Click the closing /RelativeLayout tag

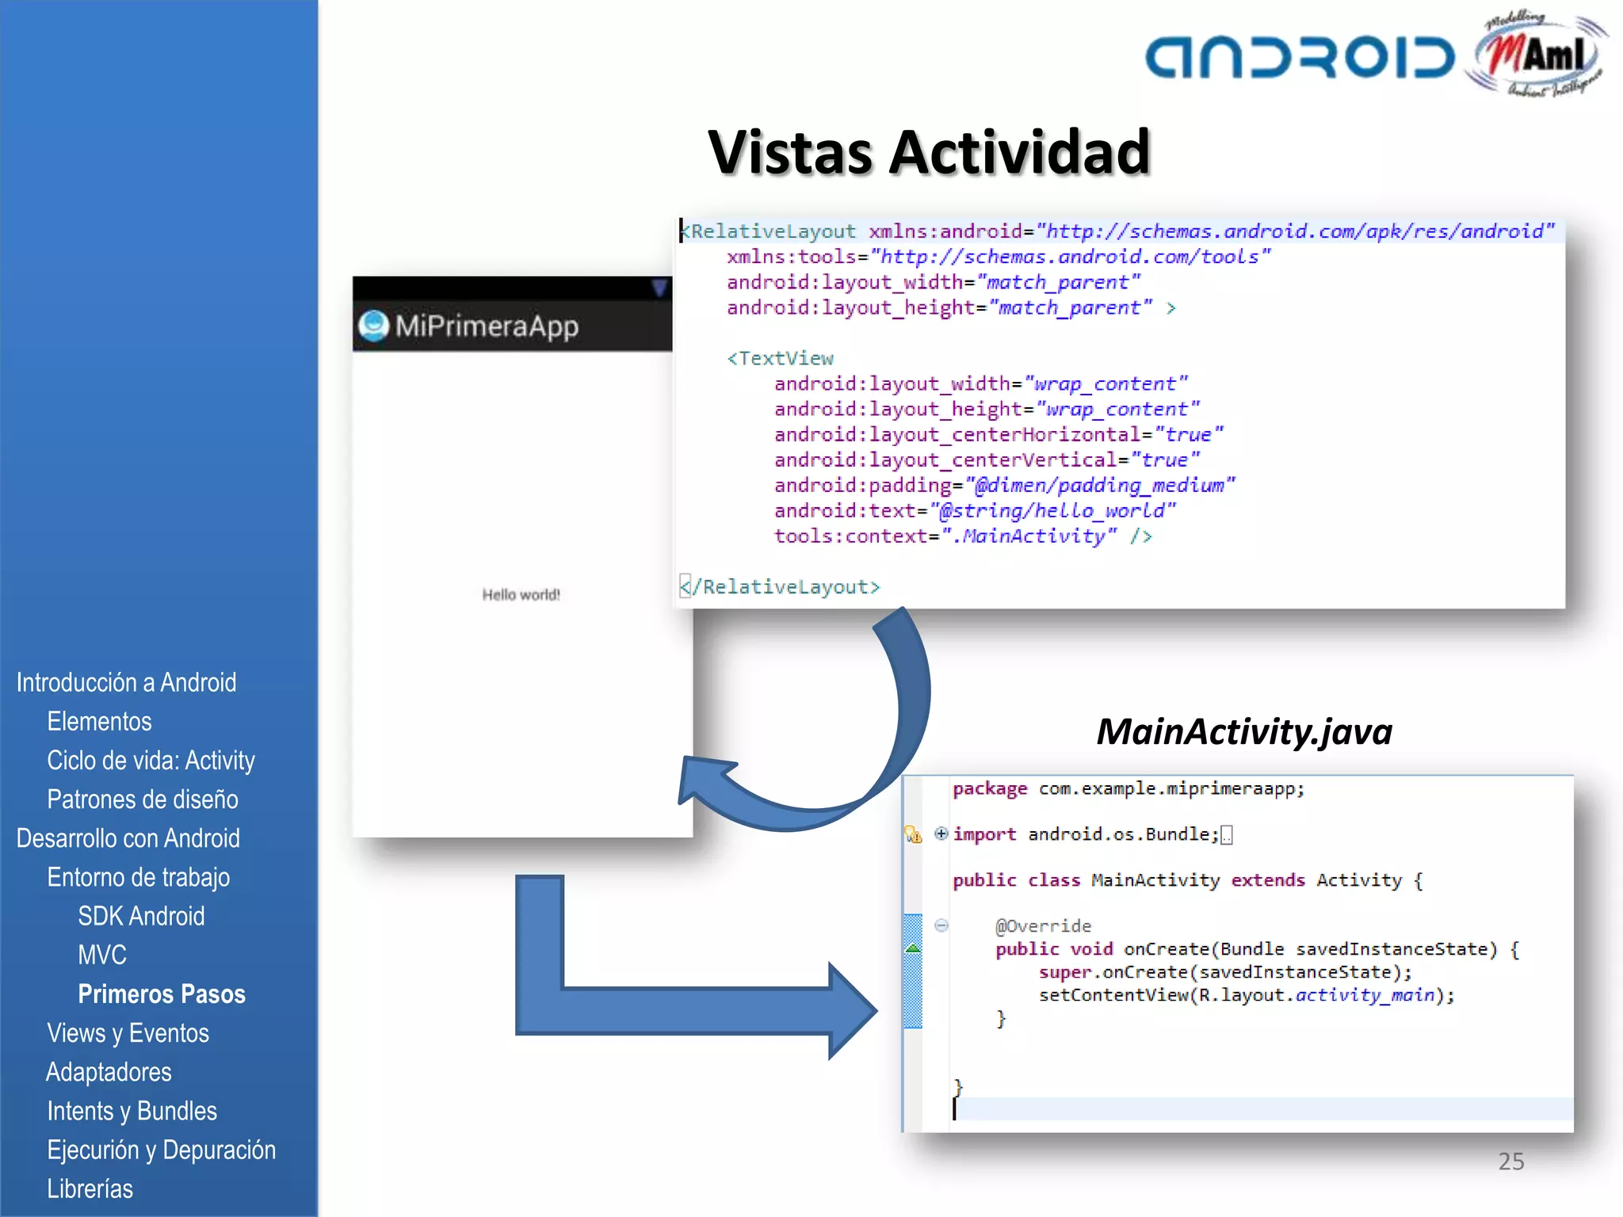tap(780, 586)
